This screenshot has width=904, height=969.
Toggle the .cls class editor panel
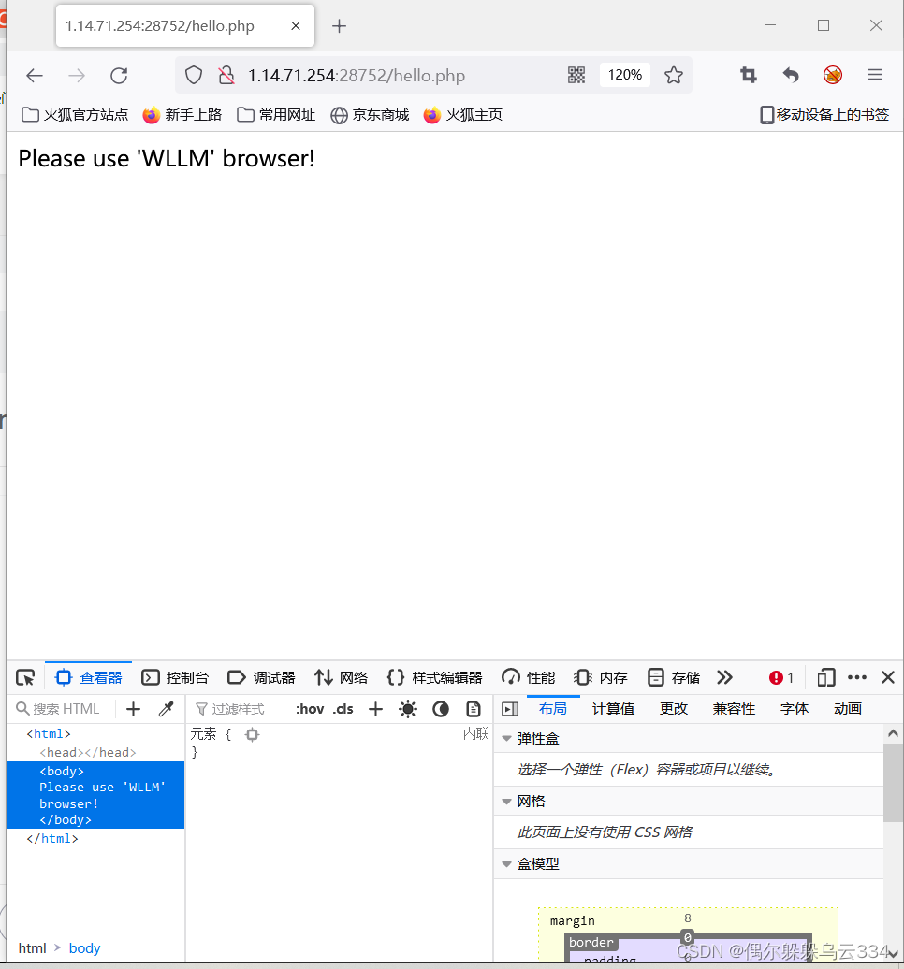point(343,708)
